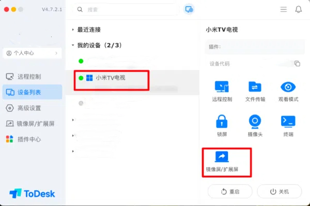310x206 pixels.
Task: Click the 重启 restart button
Action: click(x=230, y=192)
